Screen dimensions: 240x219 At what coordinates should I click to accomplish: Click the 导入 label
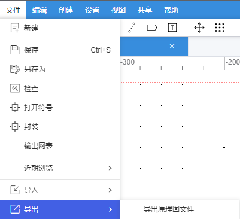click(x=31, y=190)
